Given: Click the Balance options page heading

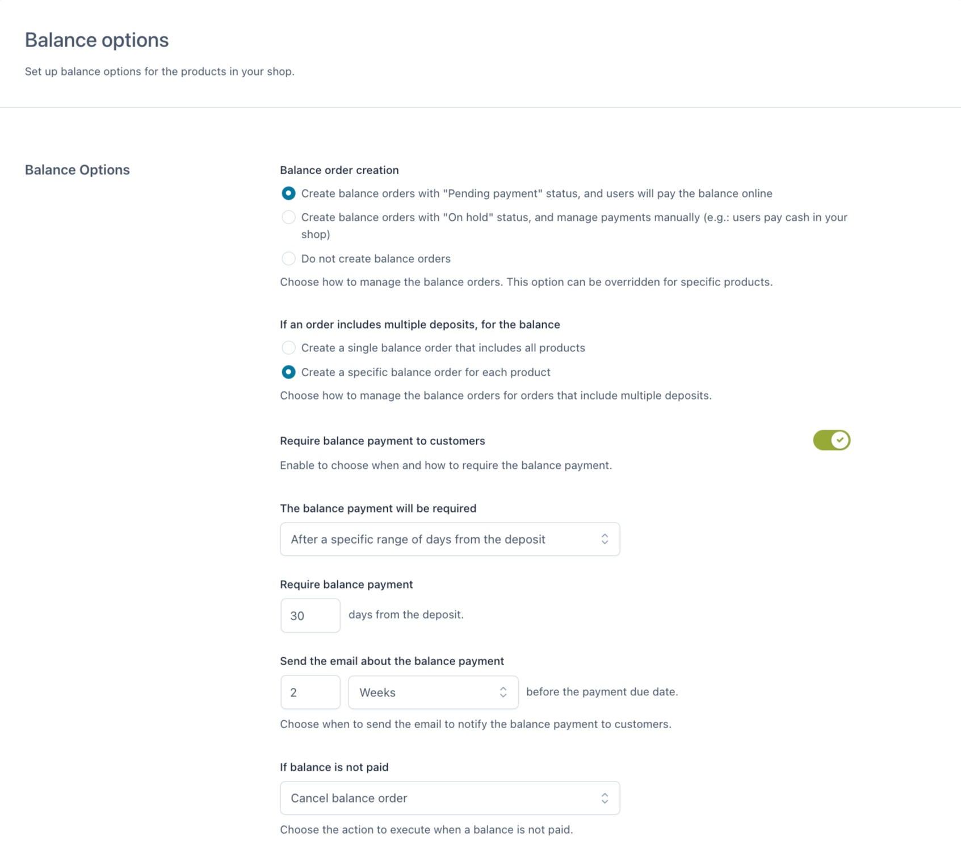Looking at the screenshot, I should click(96, 40).
